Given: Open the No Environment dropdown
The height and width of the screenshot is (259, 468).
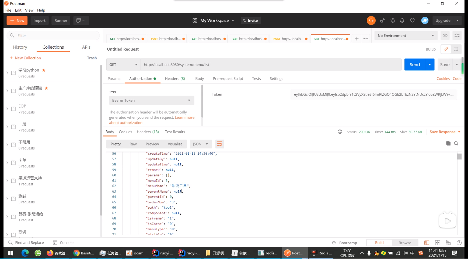Looking at the screenshot, I should [x=406, y=36].
